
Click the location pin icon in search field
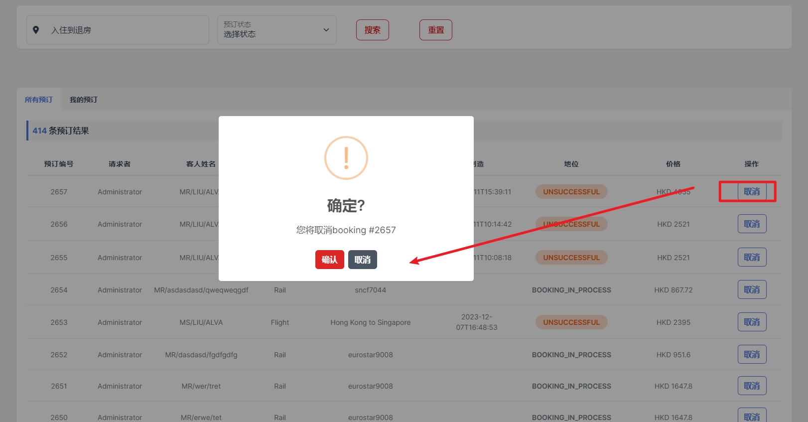pyautogui.click(x=36, y=30)
